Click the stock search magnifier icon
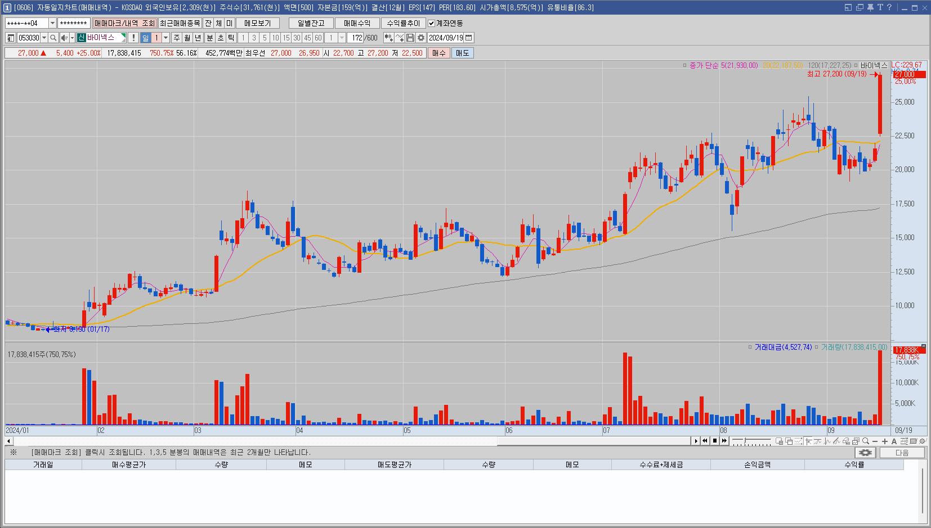 pyautogui.click(x=53, y=38)
